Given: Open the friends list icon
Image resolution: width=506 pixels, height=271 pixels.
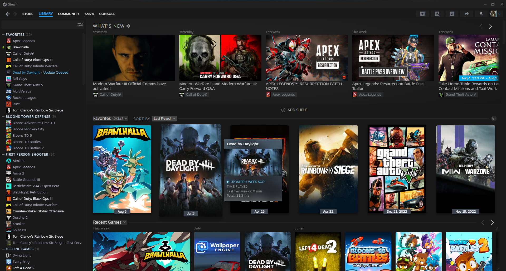Looking at the screenshot, I should click(452, 14).
